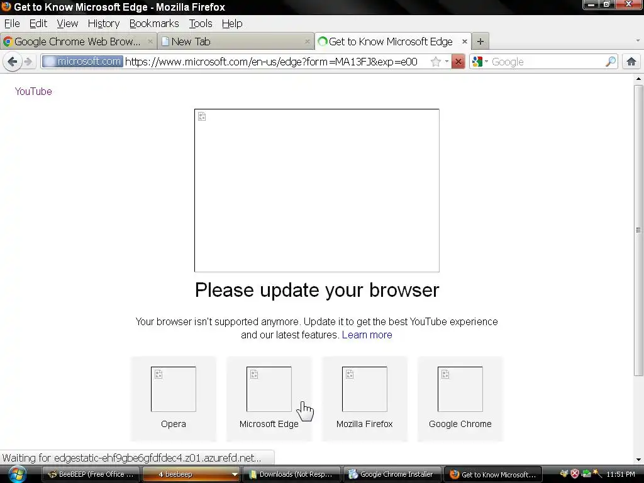
Task: Click the broken Mozilla Firefox logo image
Action: 365,389
